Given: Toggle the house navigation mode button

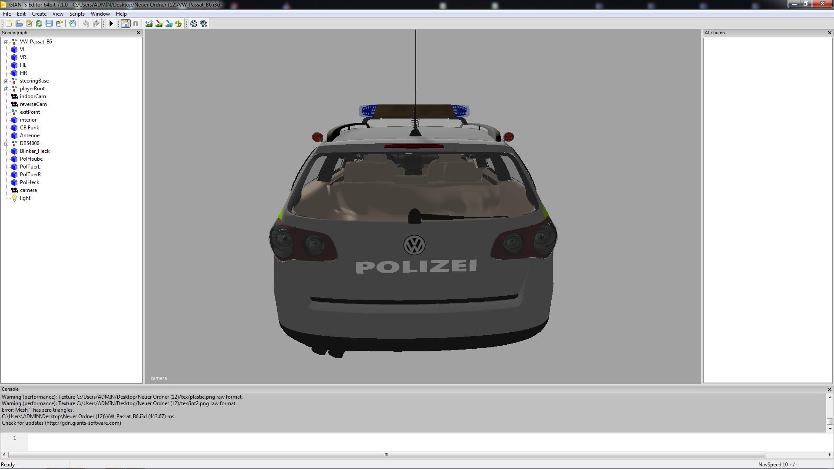Looking at the screenshot, I should (x=126, y=23).
